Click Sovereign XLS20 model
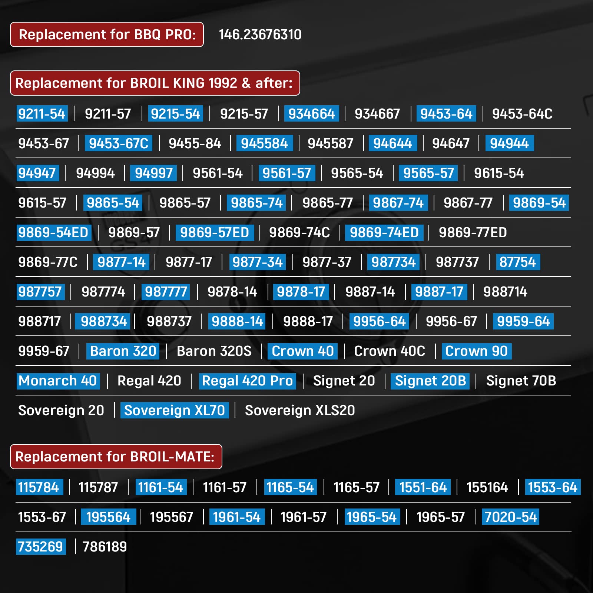 point(300,410)
